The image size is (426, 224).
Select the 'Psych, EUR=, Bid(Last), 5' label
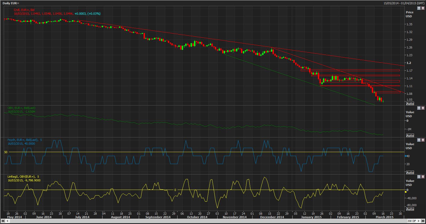point(25,140)
